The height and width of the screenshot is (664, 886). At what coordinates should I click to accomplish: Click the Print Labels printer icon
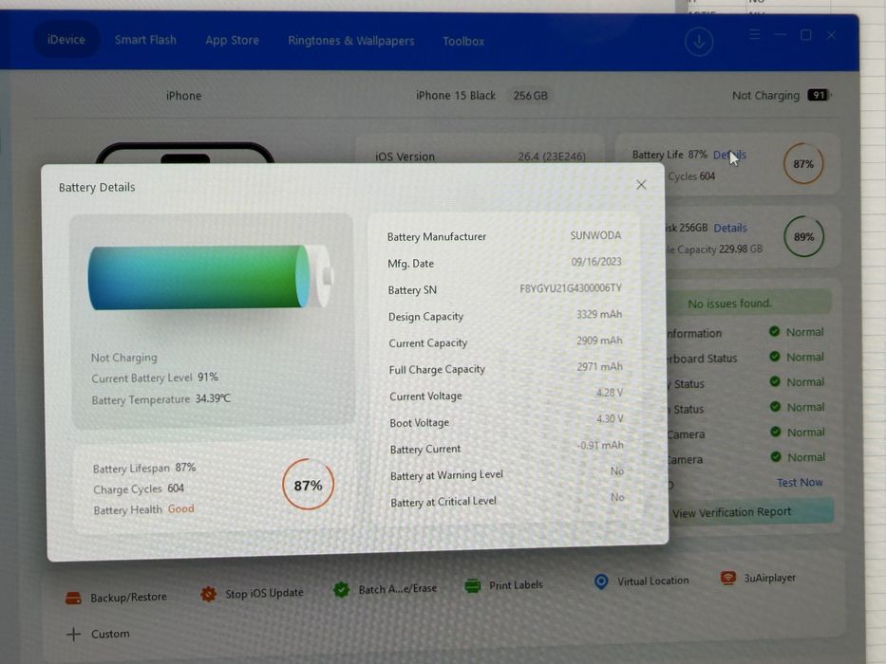coord(472,586)
